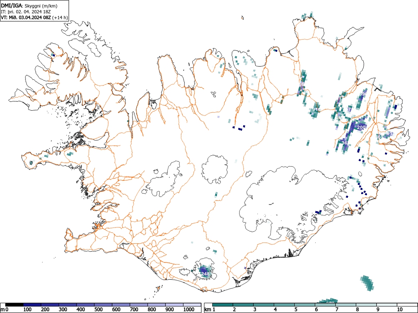Click the black swatch between 0 and 100 m
This screenshot has width=418, height=313.
coord(14,305)
